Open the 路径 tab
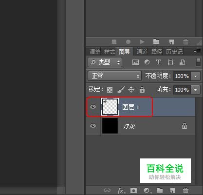 tap(157, 52)
